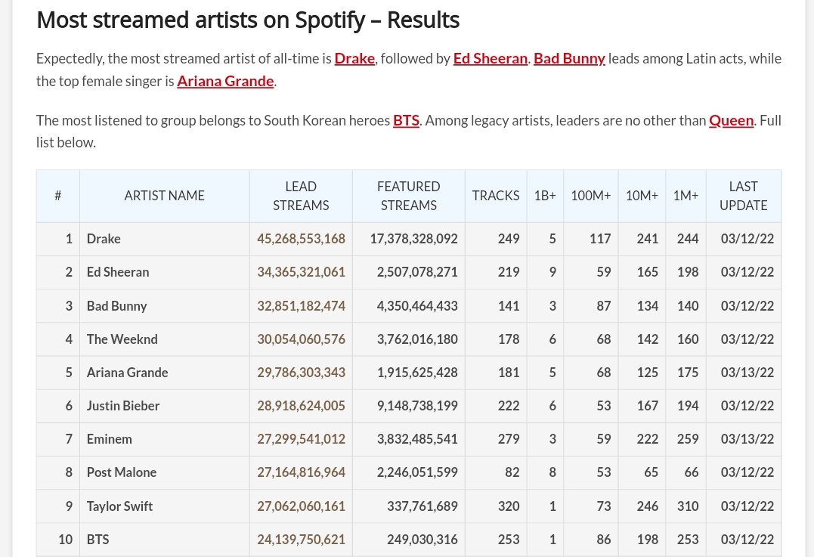814x557 pixels.
Task: Sort by 100M+ column header
Action: (591, 196)
